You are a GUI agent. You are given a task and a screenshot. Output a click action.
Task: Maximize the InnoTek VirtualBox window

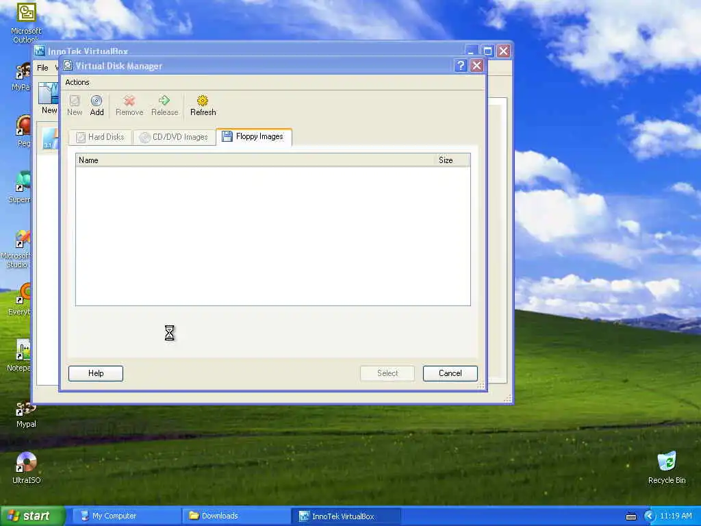(487, 51)
